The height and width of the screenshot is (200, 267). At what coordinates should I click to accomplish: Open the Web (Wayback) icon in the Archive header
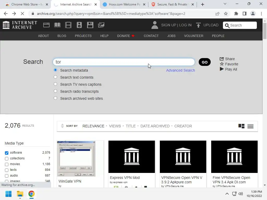(46, 25)
